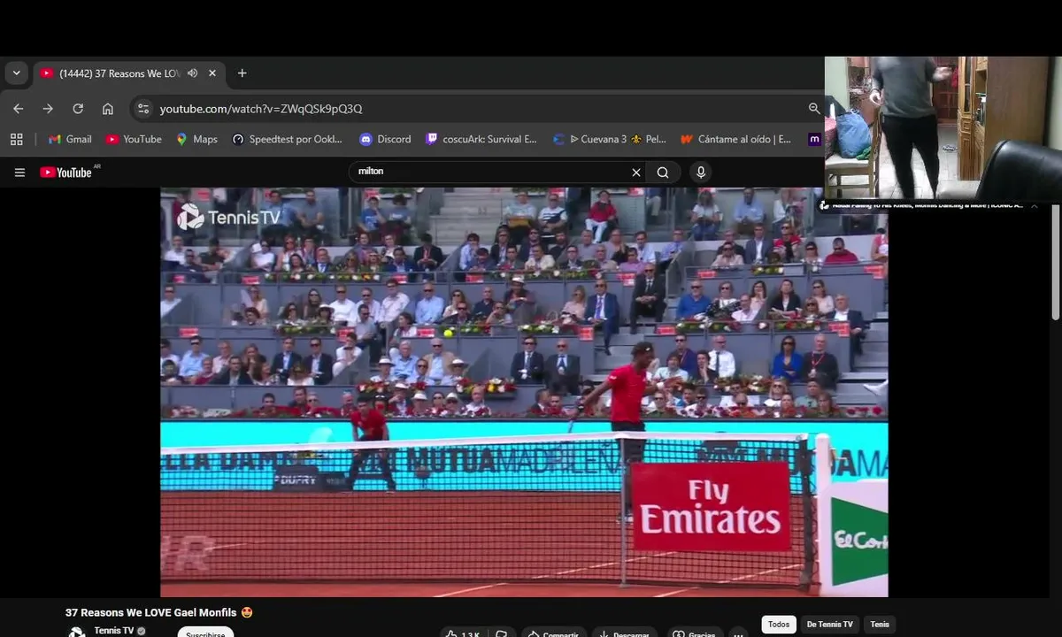The image size is (1062, 637).
Task: Focus the youtube.com address bar URL
Action: point(261,109)
